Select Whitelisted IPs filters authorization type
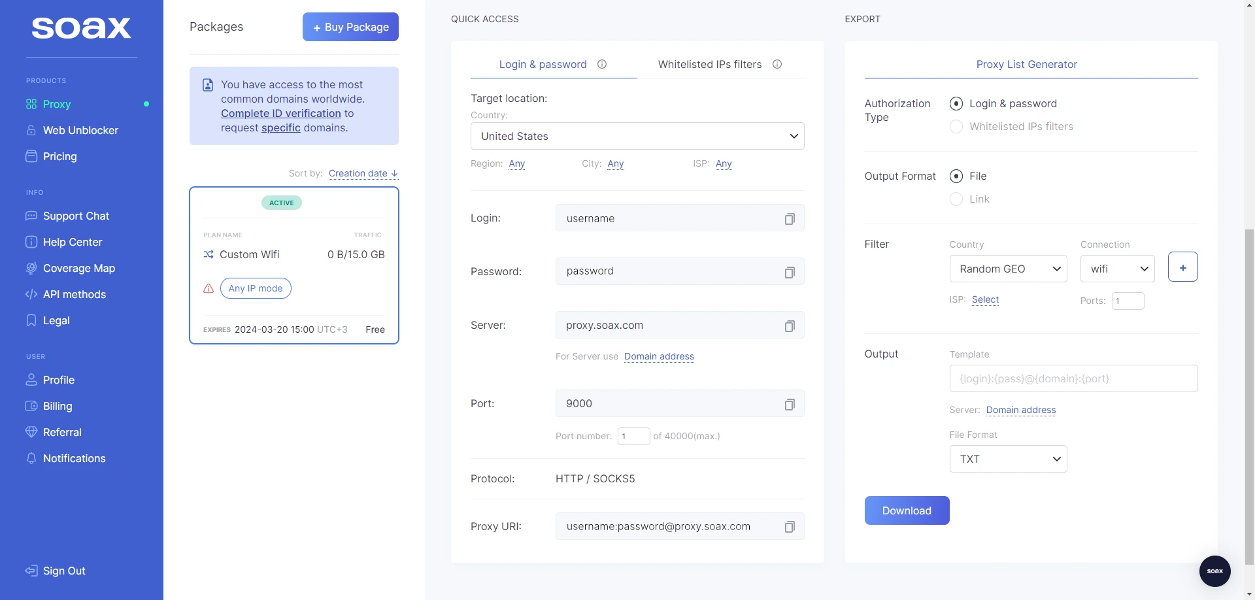Screen dimensions: 1255x600 coord(956,127)
